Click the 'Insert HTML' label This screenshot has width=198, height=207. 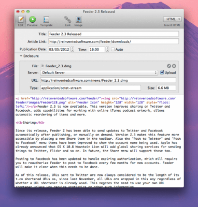[172, 25]
